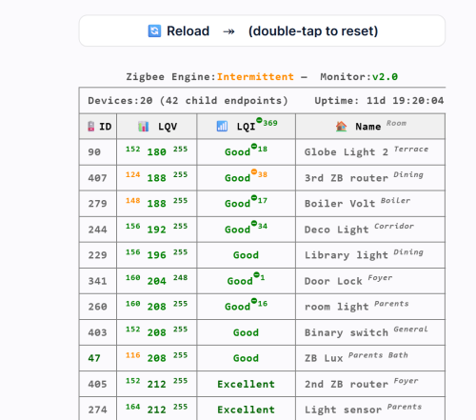Viewport: 476px width, 420px height.
Task: Click the Light sensor device name
Action: pyautogui.click(x=343, y=410)
